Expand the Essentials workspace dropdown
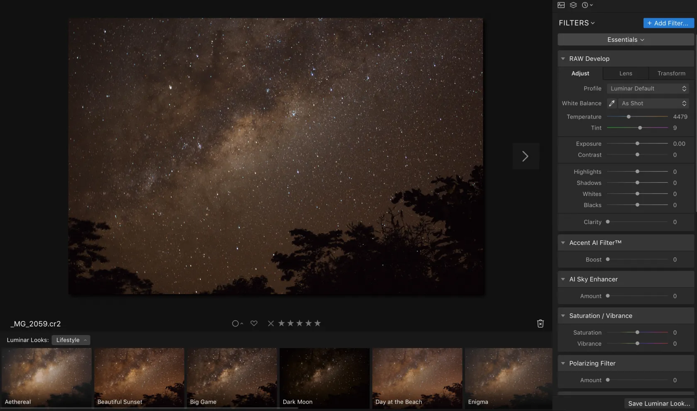Viewport: 697px width, 411px height. point(626,40)
